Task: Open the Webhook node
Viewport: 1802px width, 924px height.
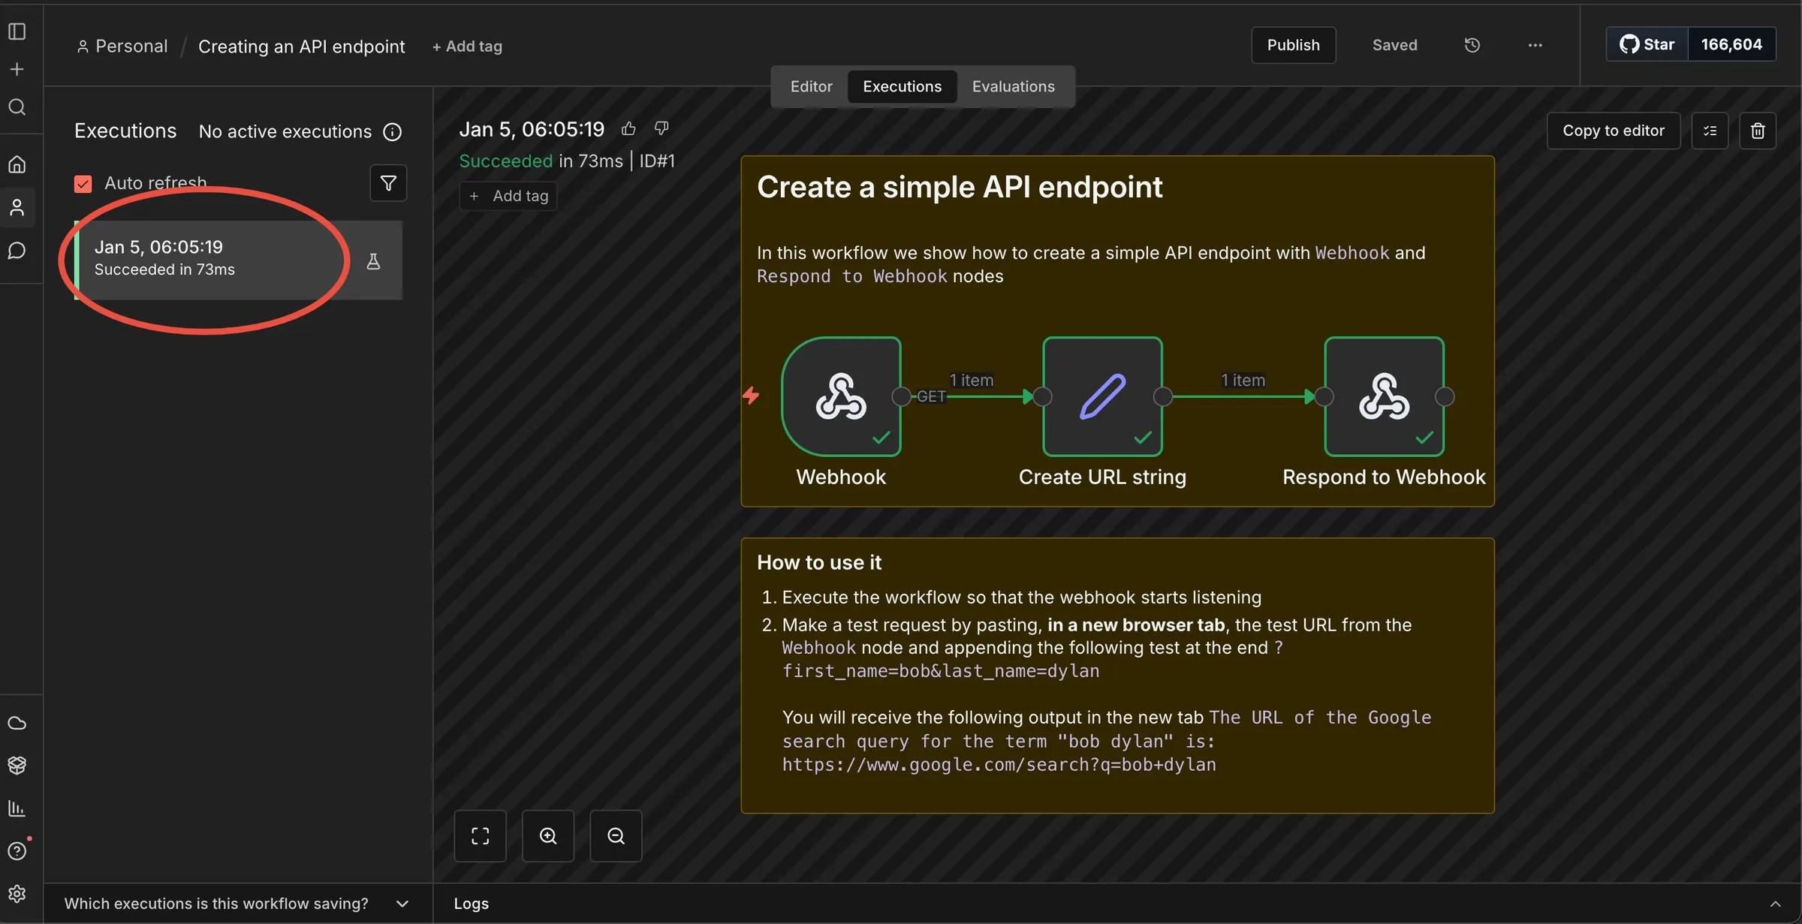Action: [841, 396]
